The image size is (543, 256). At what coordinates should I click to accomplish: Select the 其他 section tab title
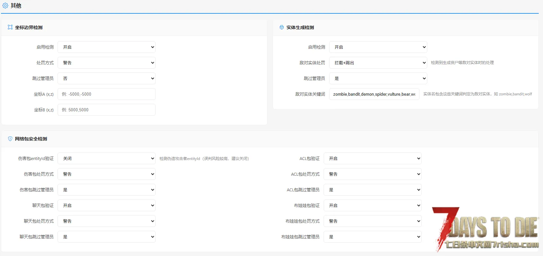point(16,6)
